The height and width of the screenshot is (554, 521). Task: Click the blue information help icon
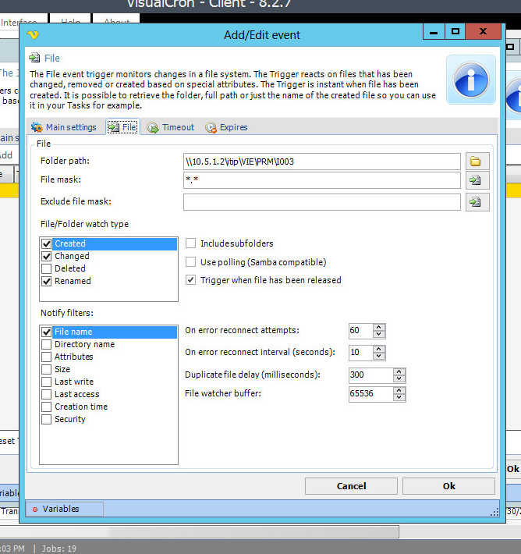471,80
